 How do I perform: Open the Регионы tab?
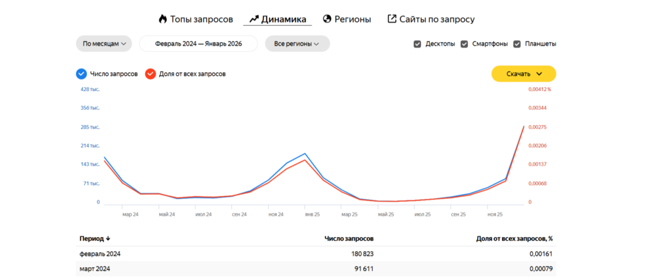point(353,19)
